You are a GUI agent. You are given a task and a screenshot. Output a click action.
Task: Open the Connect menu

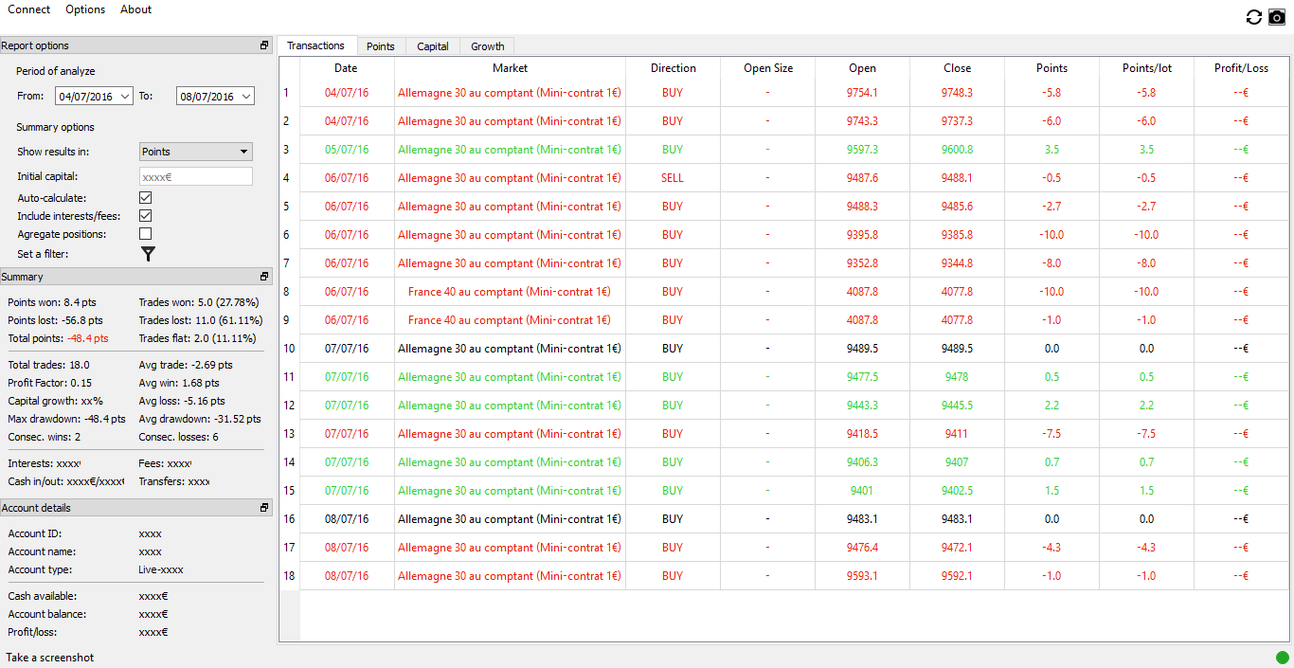29,9
